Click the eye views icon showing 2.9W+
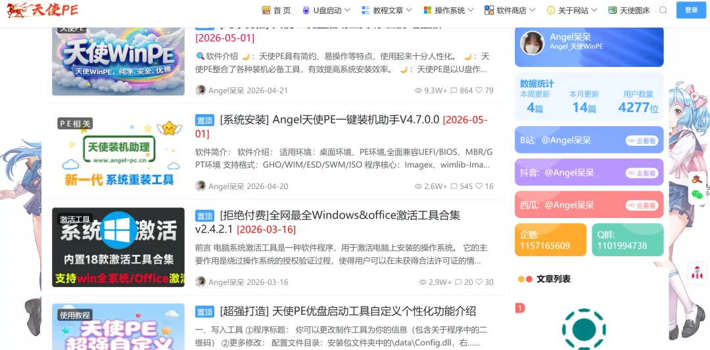The image size is (710, 350). (423, 282)
